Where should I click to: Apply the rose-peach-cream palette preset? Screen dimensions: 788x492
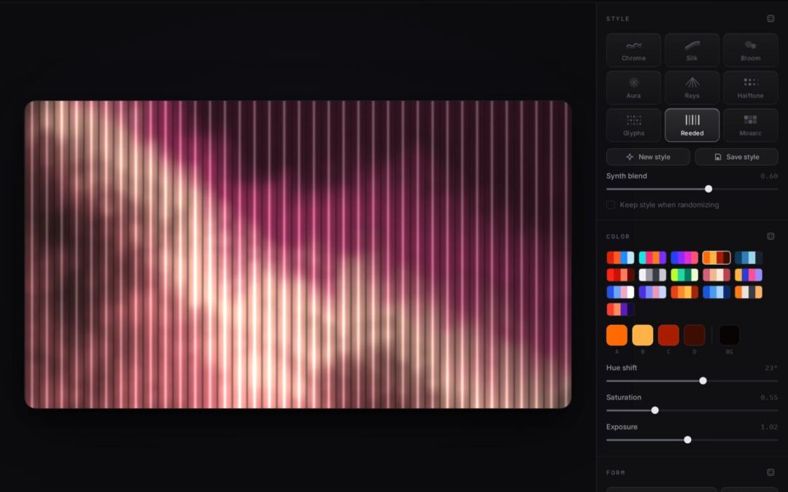pyautogui.click(x=716, y=275)
